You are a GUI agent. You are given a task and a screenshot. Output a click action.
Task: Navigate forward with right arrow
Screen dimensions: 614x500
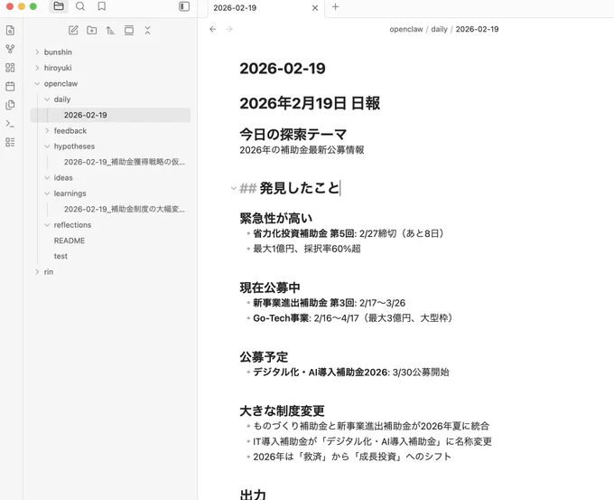[x=229, y=29]
